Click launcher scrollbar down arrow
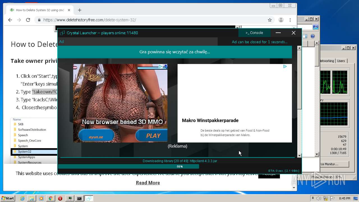 (x=299, y=155)
